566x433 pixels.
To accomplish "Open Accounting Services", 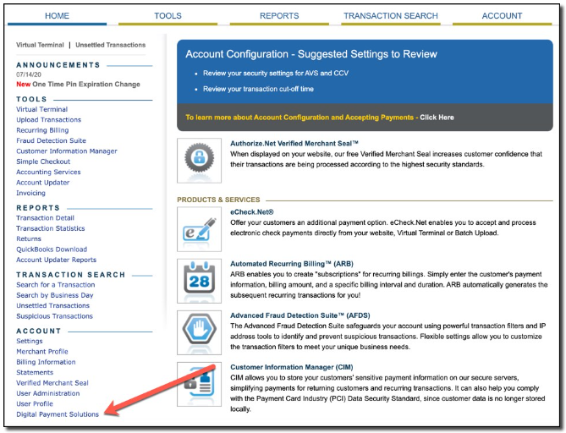I will pyautogui.click(x=48, y=173).
